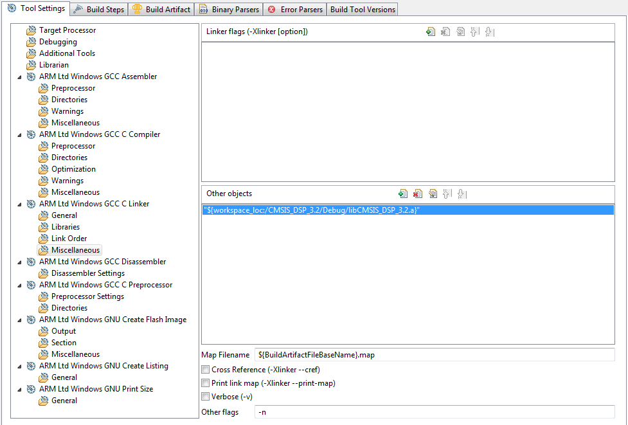Select General under GNU Create Listing
The image size is (628, 425).
[x=64, y=377]
